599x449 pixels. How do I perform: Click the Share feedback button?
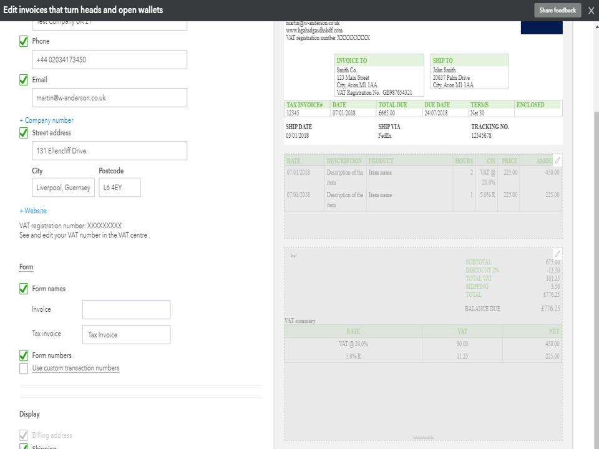pos(557,11)
